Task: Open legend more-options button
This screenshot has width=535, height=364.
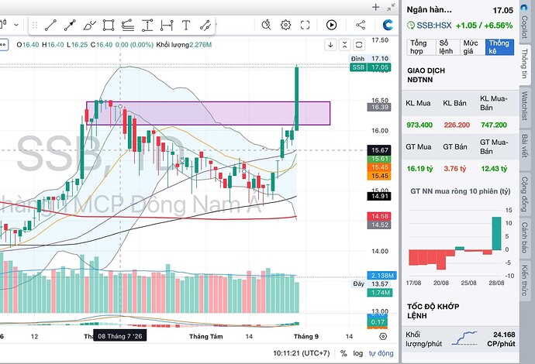Action: tap(3, 45)
